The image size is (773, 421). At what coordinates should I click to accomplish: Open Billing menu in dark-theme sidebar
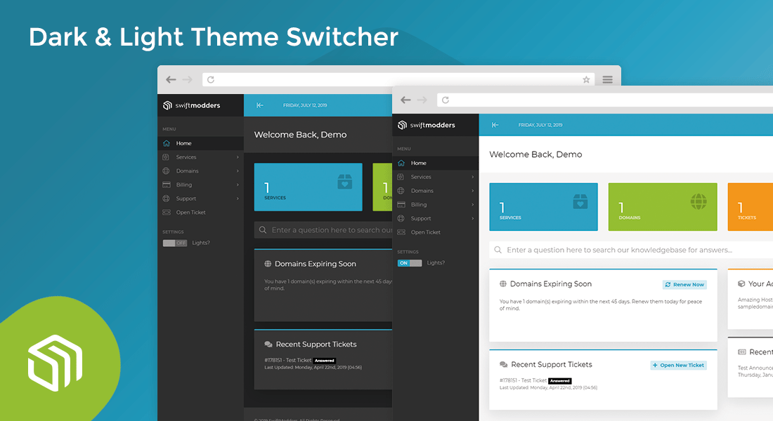(201, 185)
